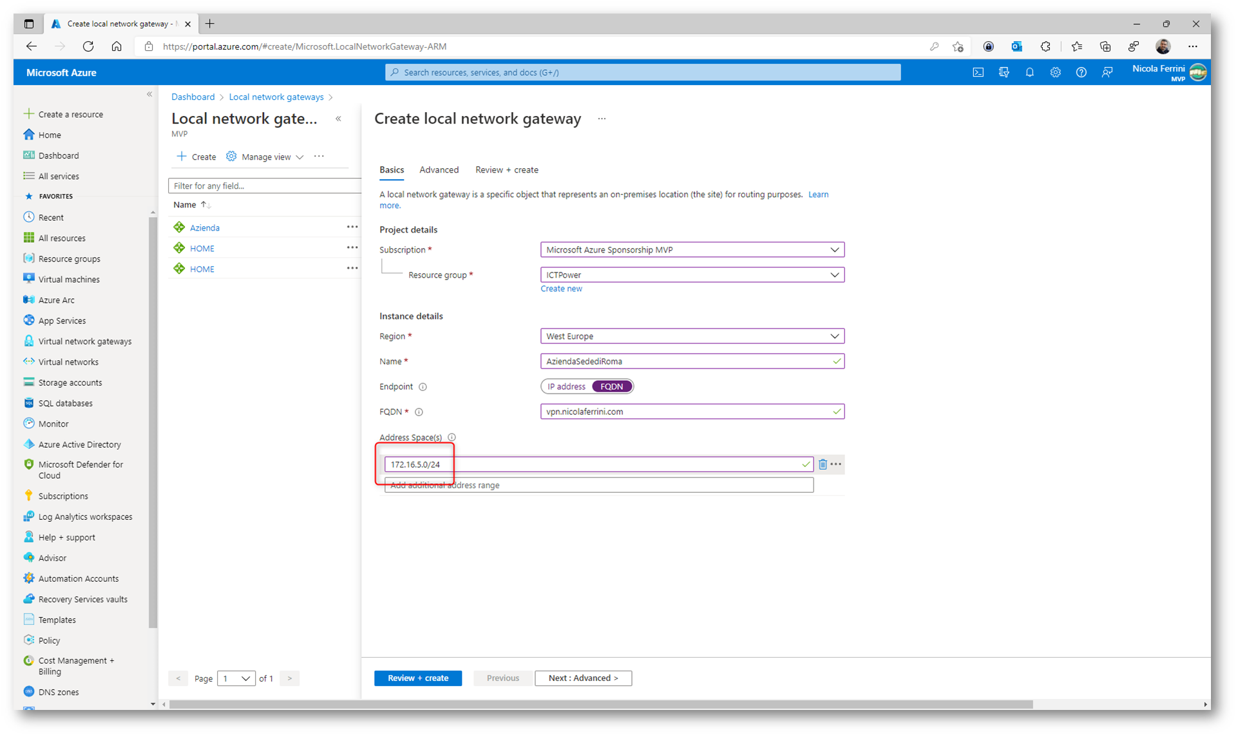Open new browser tab

click(209, 24)
